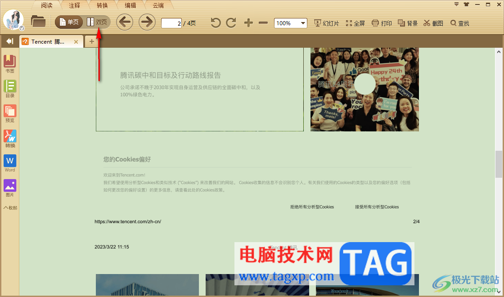The image size is (504, 297).
Task: Click the scroll up arrow
Action: click(x=499, y=51)
